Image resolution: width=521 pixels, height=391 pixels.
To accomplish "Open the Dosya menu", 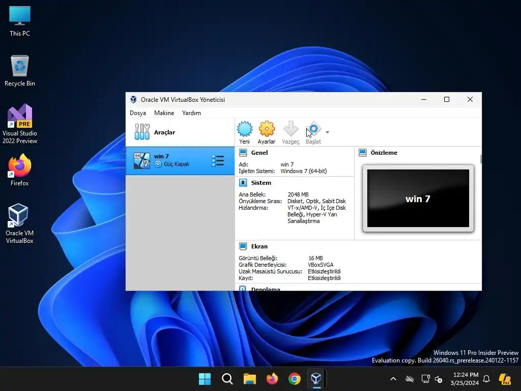I will [x=138, y=113].
